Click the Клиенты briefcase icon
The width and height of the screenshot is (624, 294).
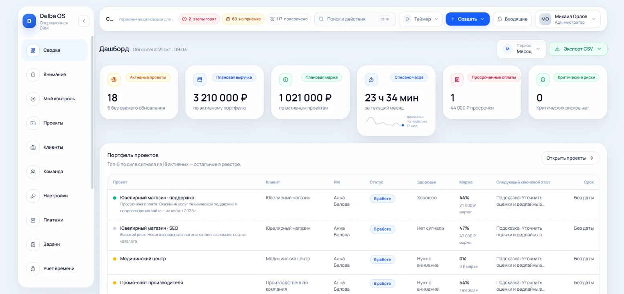[33, 147]
